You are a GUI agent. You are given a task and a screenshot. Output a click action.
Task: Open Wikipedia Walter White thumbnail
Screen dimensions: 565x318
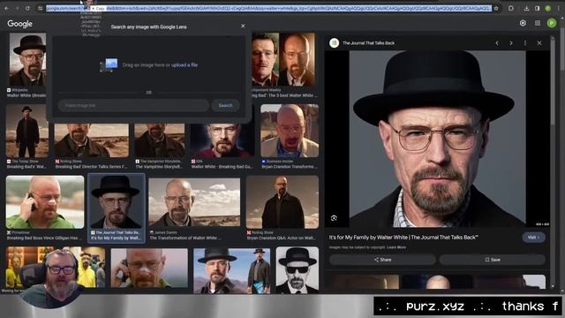pos(27,59)
